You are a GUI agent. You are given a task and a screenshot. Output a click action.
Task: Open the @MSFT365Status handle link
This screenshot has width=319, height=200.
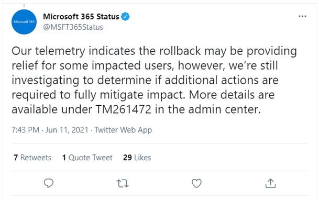73,27
